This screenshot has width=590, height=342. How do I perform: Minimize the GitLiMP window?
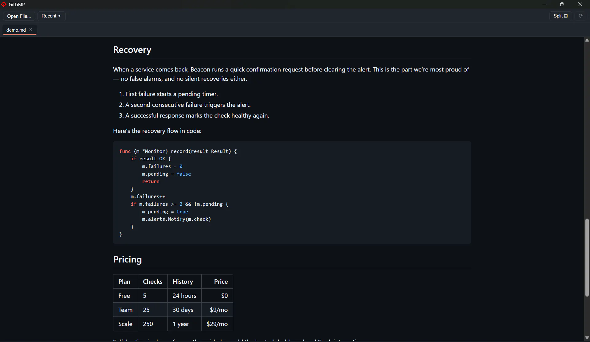click(x=544, y=4)
